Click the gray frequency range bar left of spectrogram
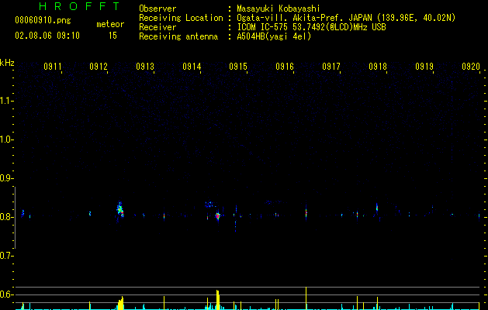The height and width of the screenshot is (310, 488). click(15, 218)
